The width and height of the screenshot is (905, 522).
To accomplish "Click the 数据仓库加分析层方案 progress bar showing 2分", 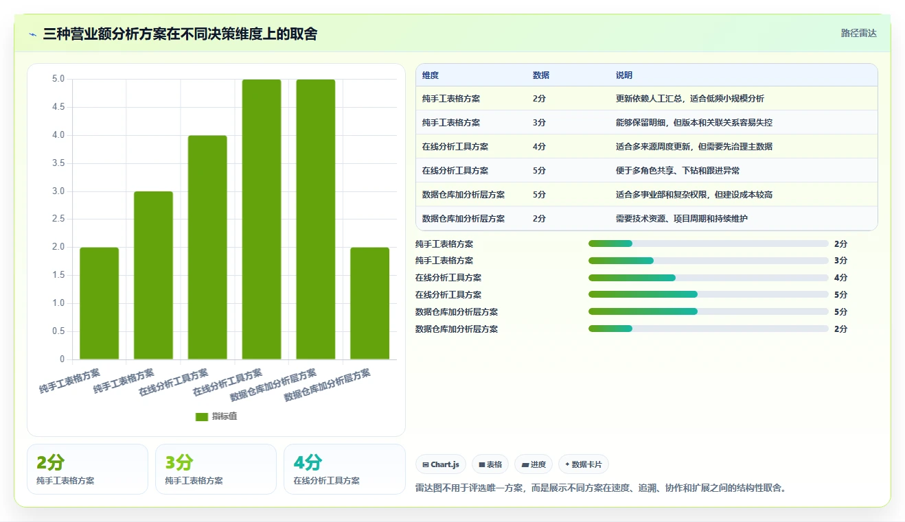I will (x=709, y=329).
